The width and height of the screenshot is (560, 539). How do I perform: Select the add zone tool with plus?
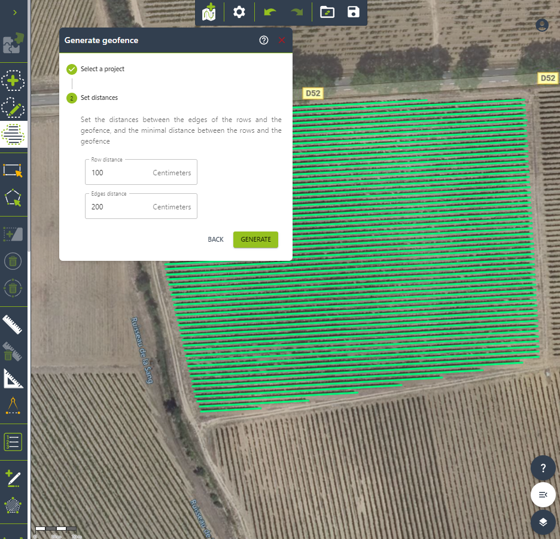(13, 80)
